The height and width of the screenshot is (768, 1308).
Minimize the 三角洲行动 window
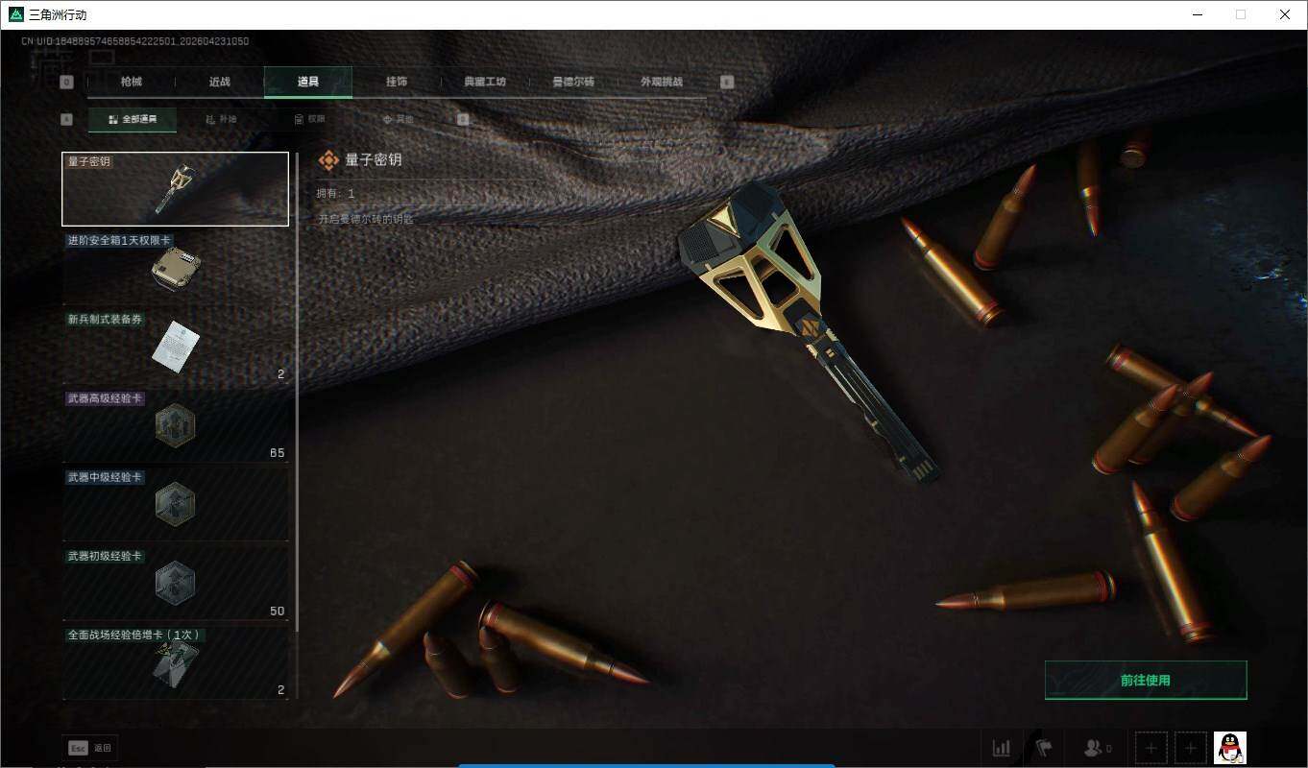point(1197,14)
